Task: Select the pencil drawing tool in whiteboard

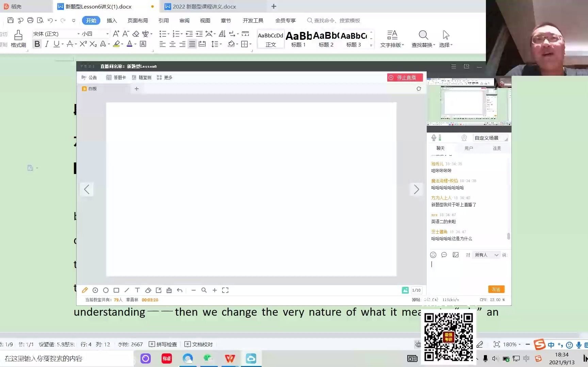Action: tap(85, 290)
